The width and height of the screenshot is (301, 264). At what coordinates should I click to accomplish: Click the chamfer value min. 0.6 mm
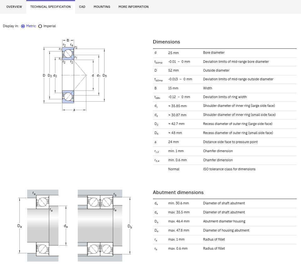pos(177,160)
